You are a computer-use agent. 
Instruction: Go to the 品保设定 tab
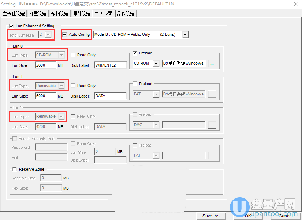pos(126,14)
